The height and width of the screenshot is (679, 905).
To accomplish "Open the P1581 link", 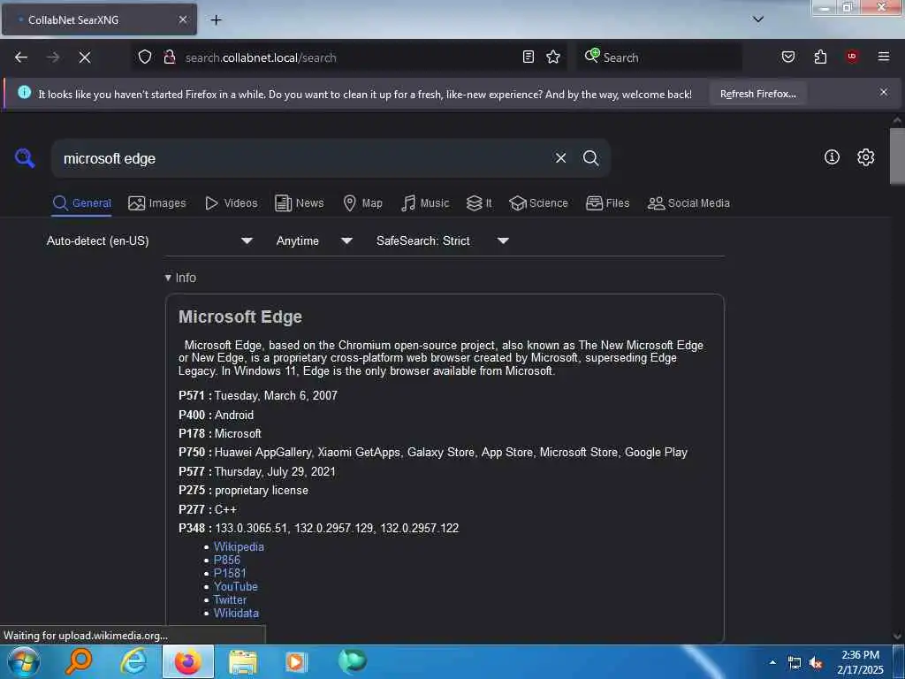I will (230, 573).
